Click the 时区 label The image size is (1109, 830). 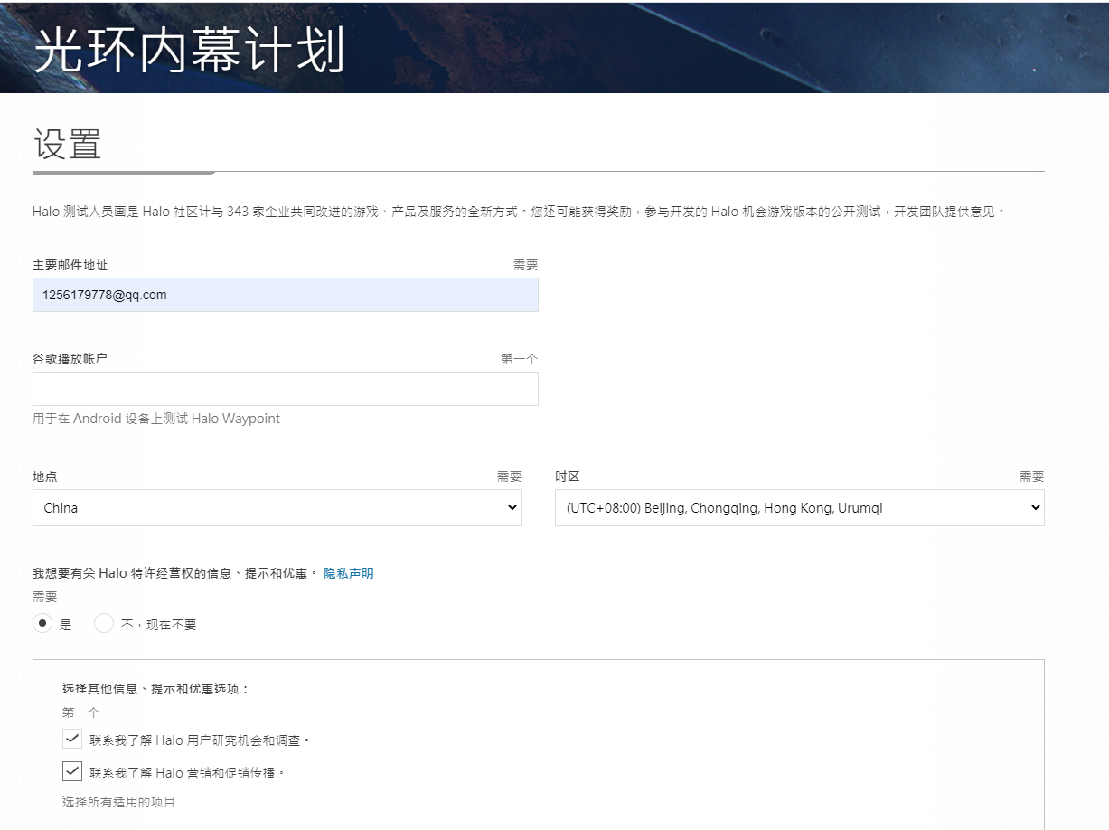click(x=568, y=476)
